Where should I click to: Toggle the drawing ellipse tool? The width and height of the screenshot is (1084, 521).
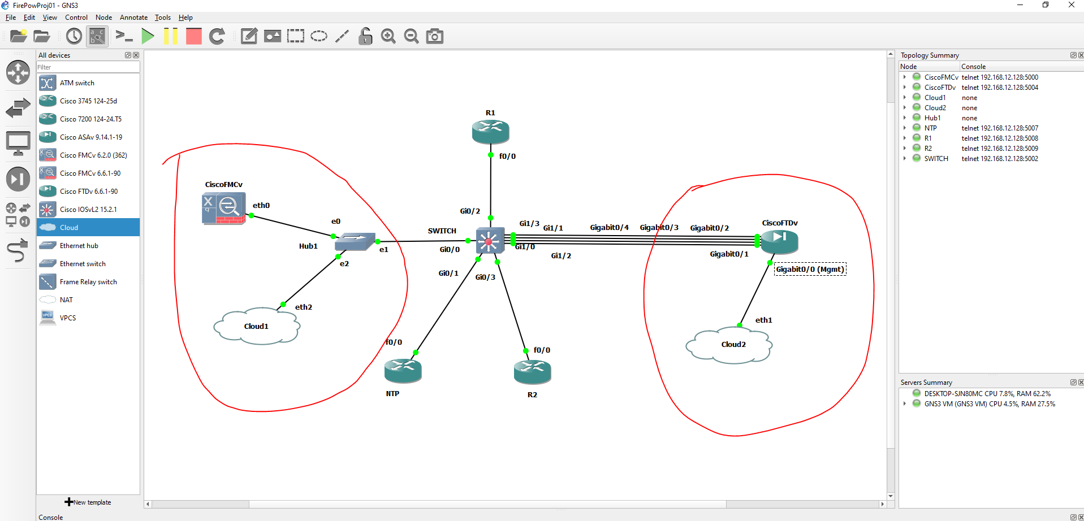tap(319, 36)
